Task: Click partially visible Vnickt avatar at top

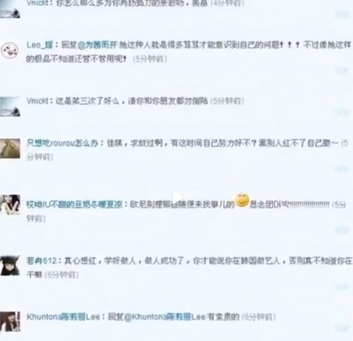Action: click(10, 9)
